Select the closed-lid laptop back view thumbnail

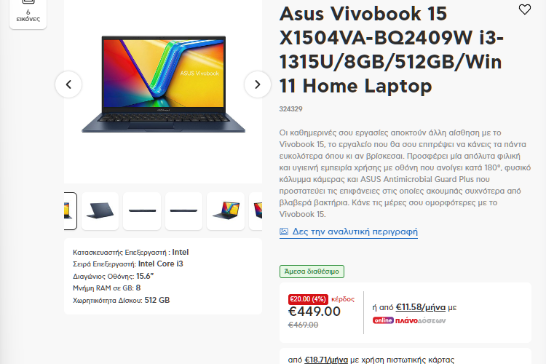(x=100, y=211)
